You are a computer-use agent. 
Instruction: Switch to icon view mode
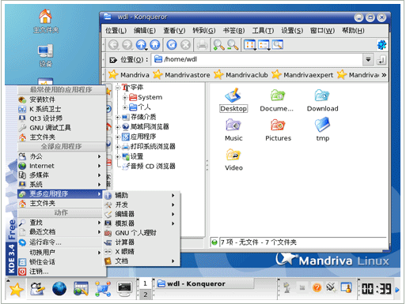(x=249, y=45)
